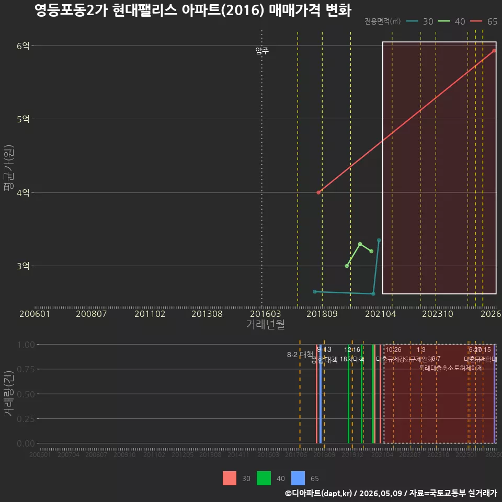Click the teal legend line for area 30
The height and width of the screenshot is (502, 502).
(x=412, y=21)
